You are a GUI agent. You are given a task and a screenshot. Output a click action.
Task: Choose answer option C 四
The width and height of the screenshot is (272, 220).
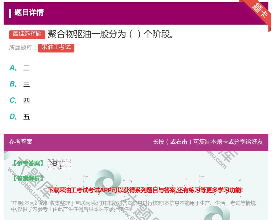click(20, 100)
